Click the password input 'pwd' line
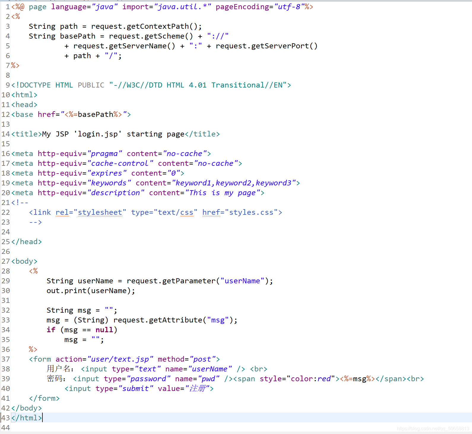The width and height of the screenshot is (472, 434). tap(235, 379)
